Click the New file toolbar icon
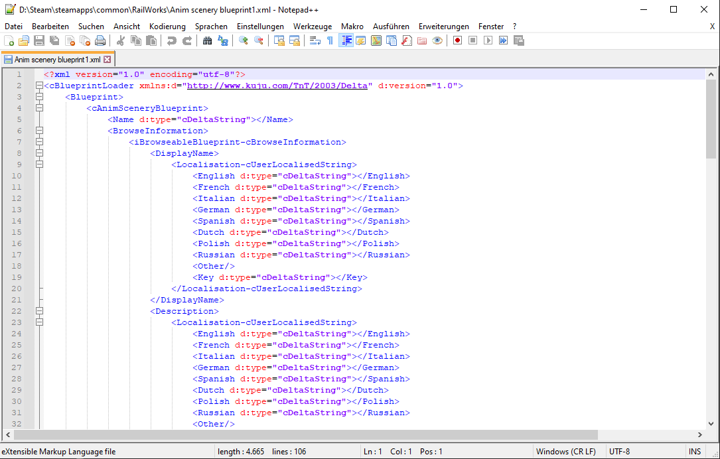 (9, 40)
